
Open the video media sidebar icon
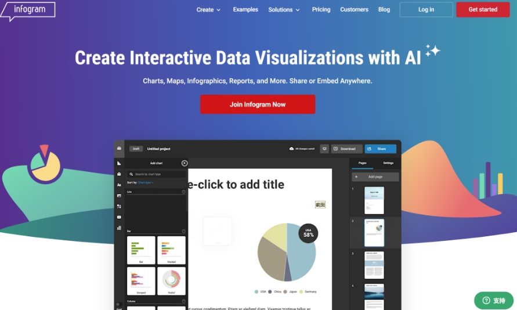[119, 217]
